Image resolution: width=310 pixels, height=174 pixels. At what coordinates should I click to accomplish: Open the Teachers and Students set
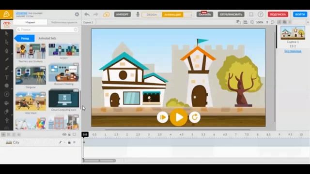[x=31, y=51]
